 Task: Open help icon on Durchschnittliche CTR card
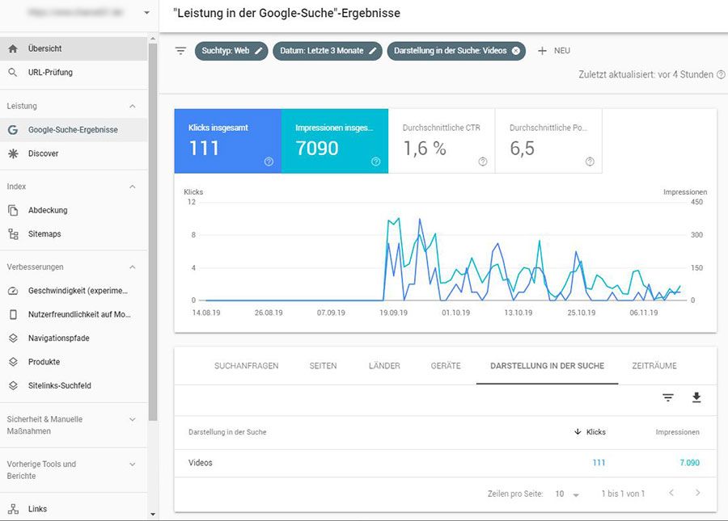(x=483, y=162)
